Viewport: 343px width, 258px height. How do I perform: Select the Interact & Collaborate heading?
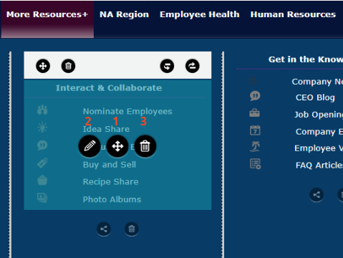(109, 88)
